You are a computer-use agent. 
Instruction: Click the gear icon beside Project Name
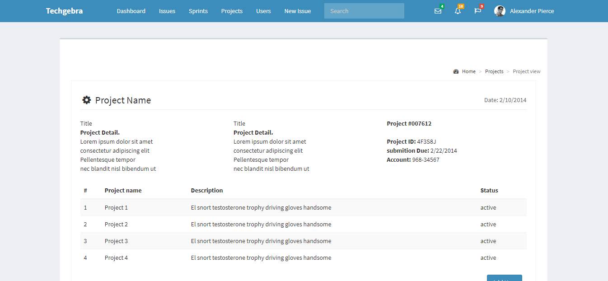tap(86, 100)
